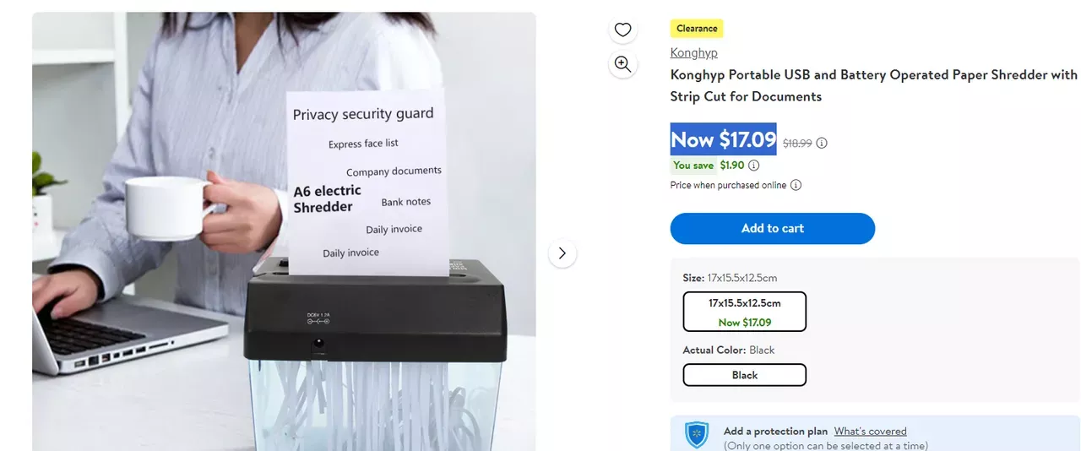Click the Clearance badge

pyautogui.click(x=697, y=29)
